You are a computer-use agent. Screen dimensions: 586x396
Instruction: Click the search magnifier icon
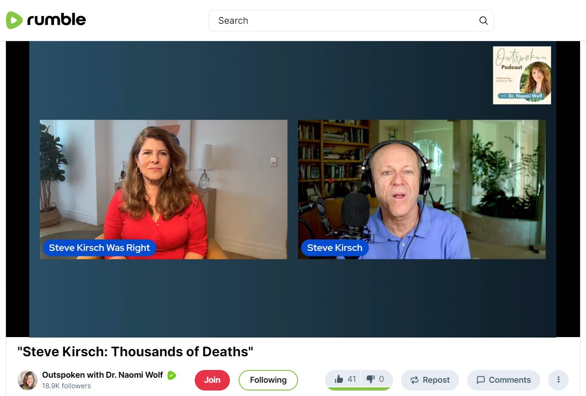point(483,21)
